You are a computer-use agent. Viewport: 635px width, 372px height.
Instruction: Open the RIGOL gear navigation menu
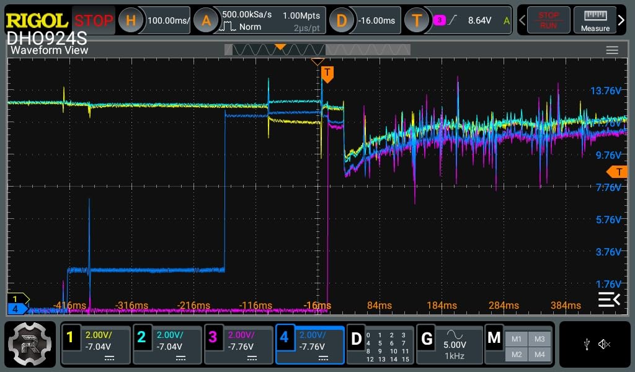[x=30, y=344]
